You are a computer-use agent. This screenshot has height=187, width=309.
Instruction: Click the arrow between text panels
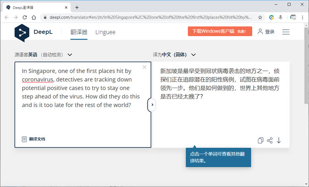152,105
